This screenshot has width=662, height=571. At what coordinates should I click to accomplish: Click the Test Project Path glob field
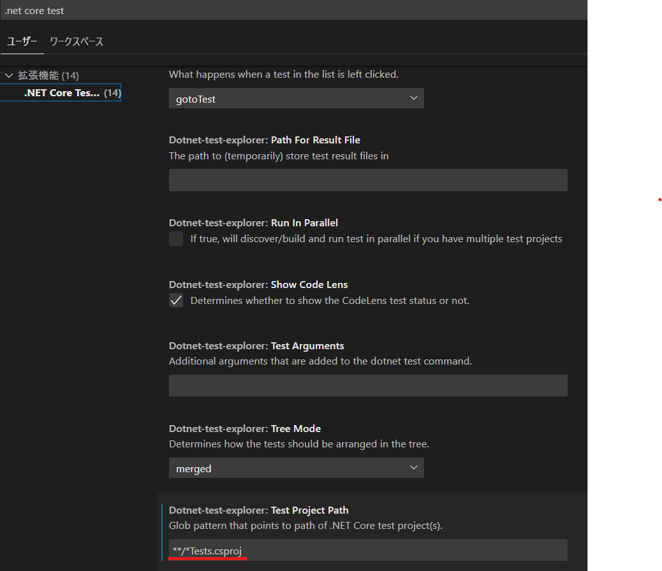[x=368, y=550]
